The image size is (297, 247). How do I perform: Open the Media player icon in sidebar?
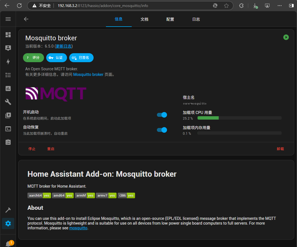tap(8, 115)
